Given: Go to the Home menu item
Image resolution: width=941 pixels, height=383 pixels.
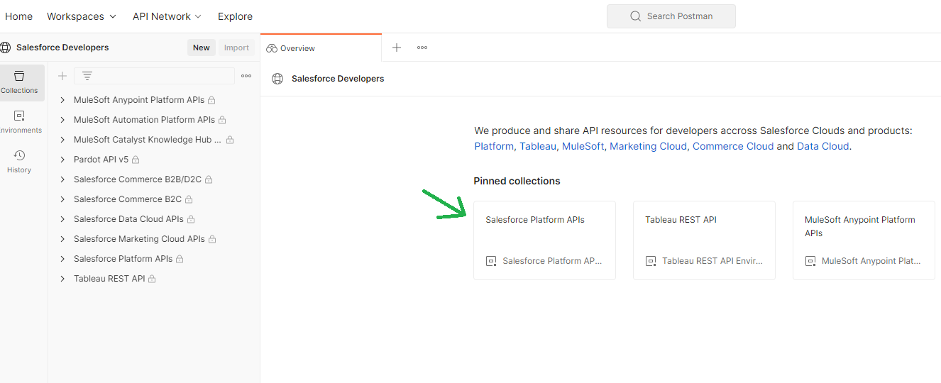Looking at the screenshot, I should click(x=19, y=16).
